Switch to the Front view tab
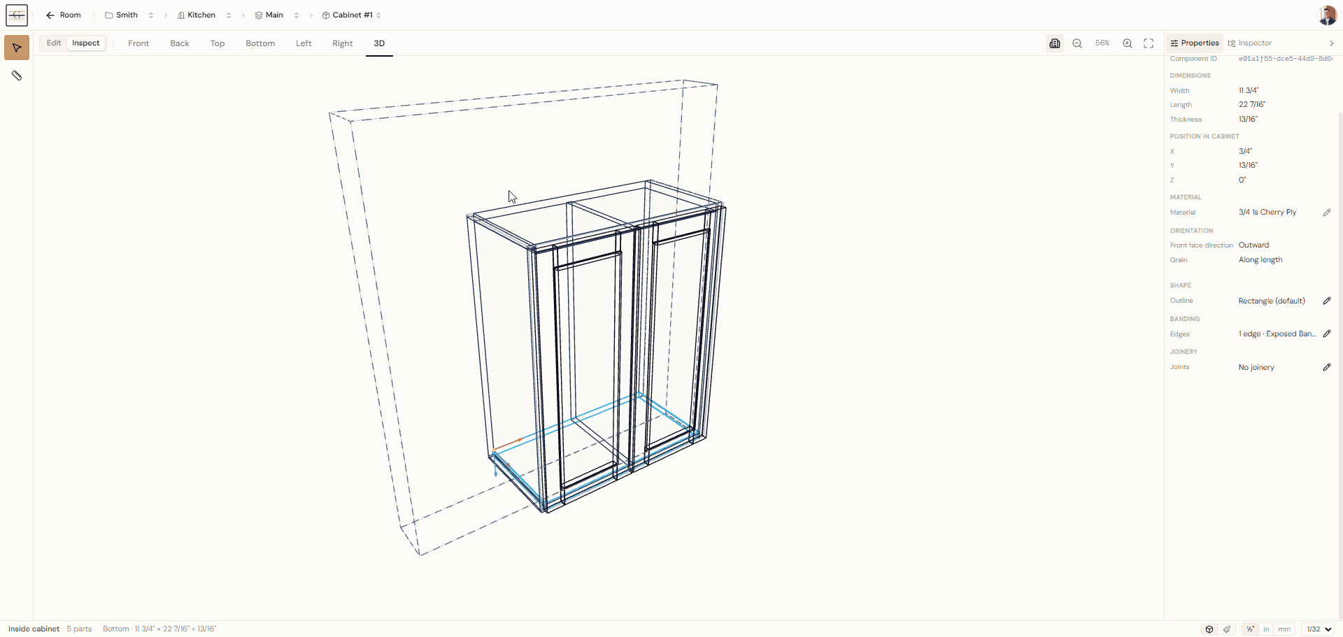This screenshot has height=637, width=1343. pos(138,43)
